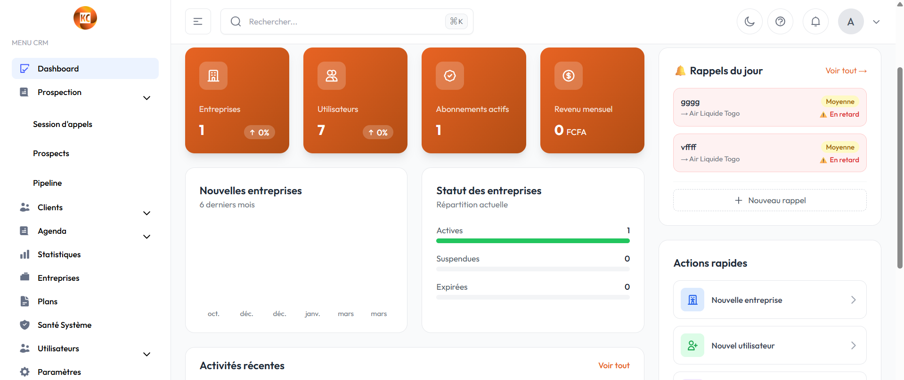Open the gggg reminder card
904x380 pixels.
point(770,107)
